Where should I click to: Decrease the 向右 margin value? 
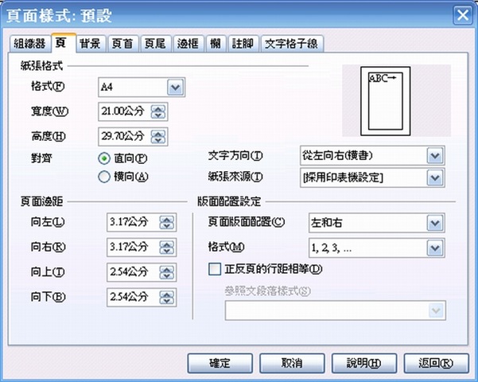[x=167, y=251]
